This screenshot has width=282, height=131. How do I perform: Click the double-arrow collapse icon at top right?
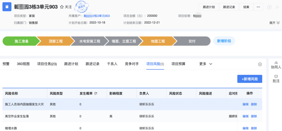pos(277,7)
